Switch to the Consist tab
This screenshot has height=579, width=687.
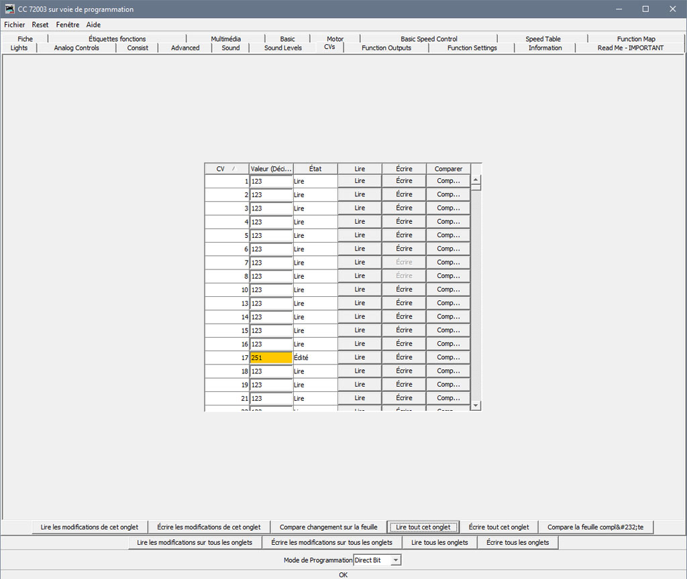138,48
